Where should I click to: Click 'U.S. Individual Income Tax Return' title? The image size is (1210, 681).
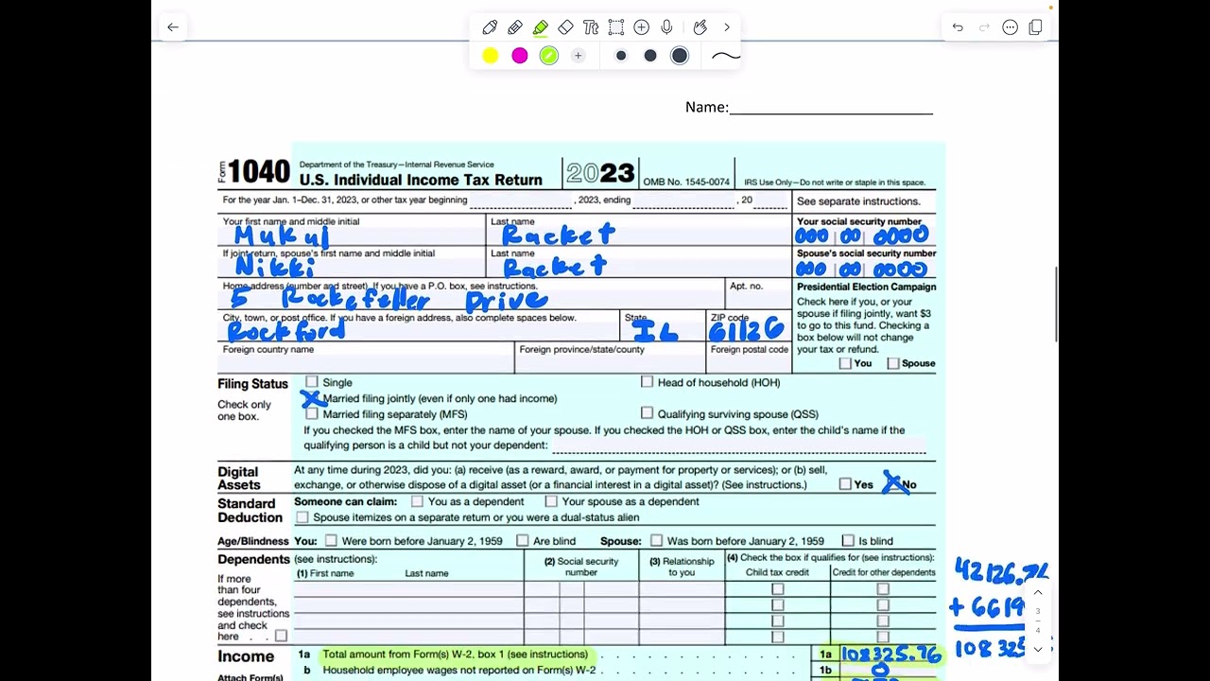421,180
